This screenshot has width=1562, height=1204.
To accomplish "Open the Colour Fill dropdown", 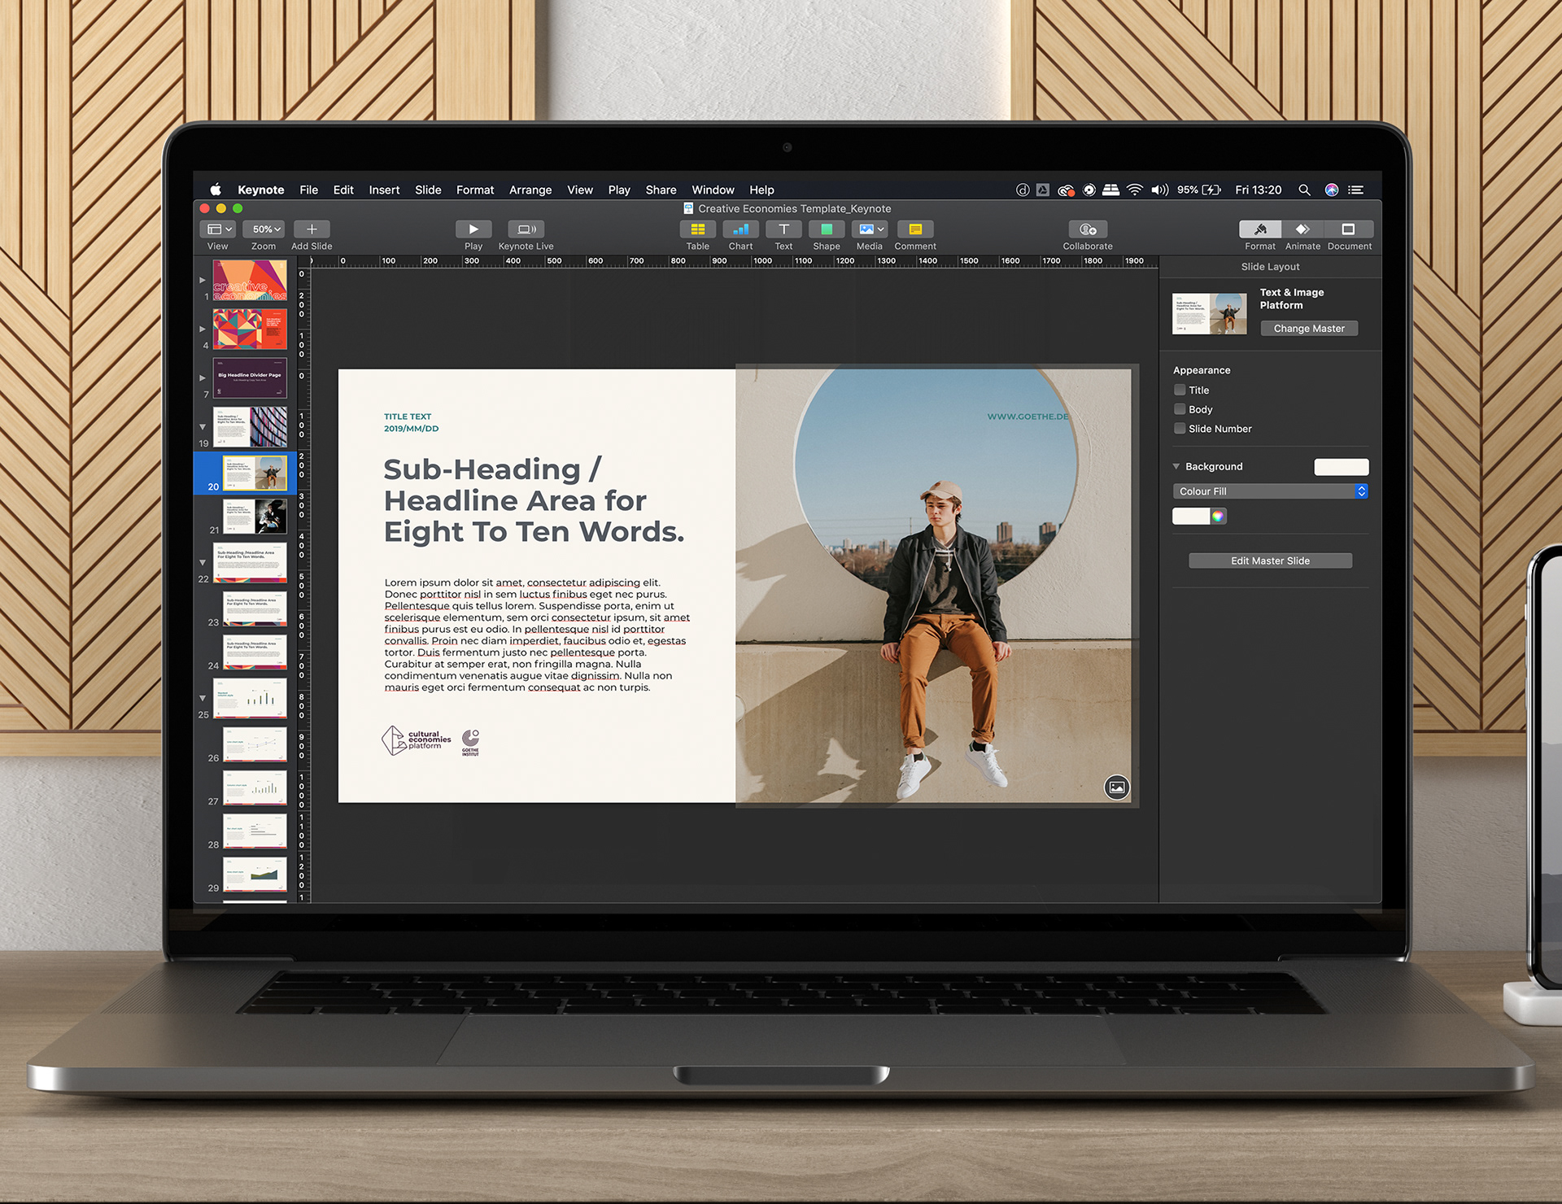I will 1270,491.
